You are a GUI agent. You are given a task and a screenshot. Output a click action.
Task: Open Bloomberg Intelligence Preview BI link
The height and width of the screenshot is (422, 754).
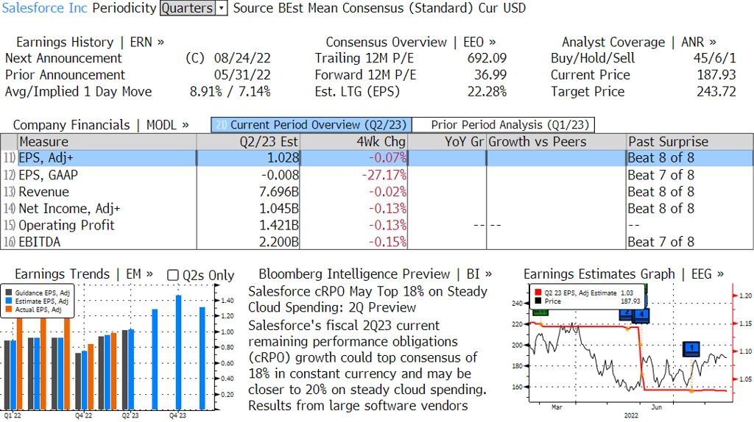(x=375, y=274)
